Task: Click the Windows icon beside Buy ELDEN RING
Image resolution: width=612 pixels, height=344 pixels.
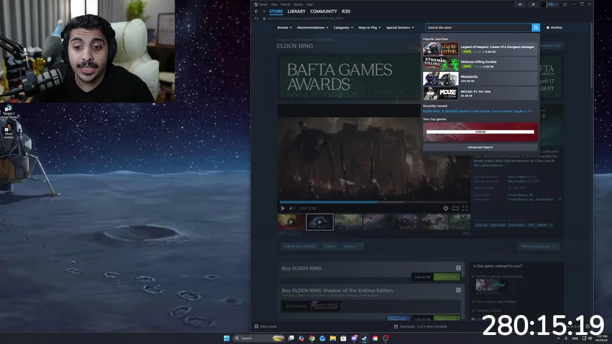Action: pos(458,268)
